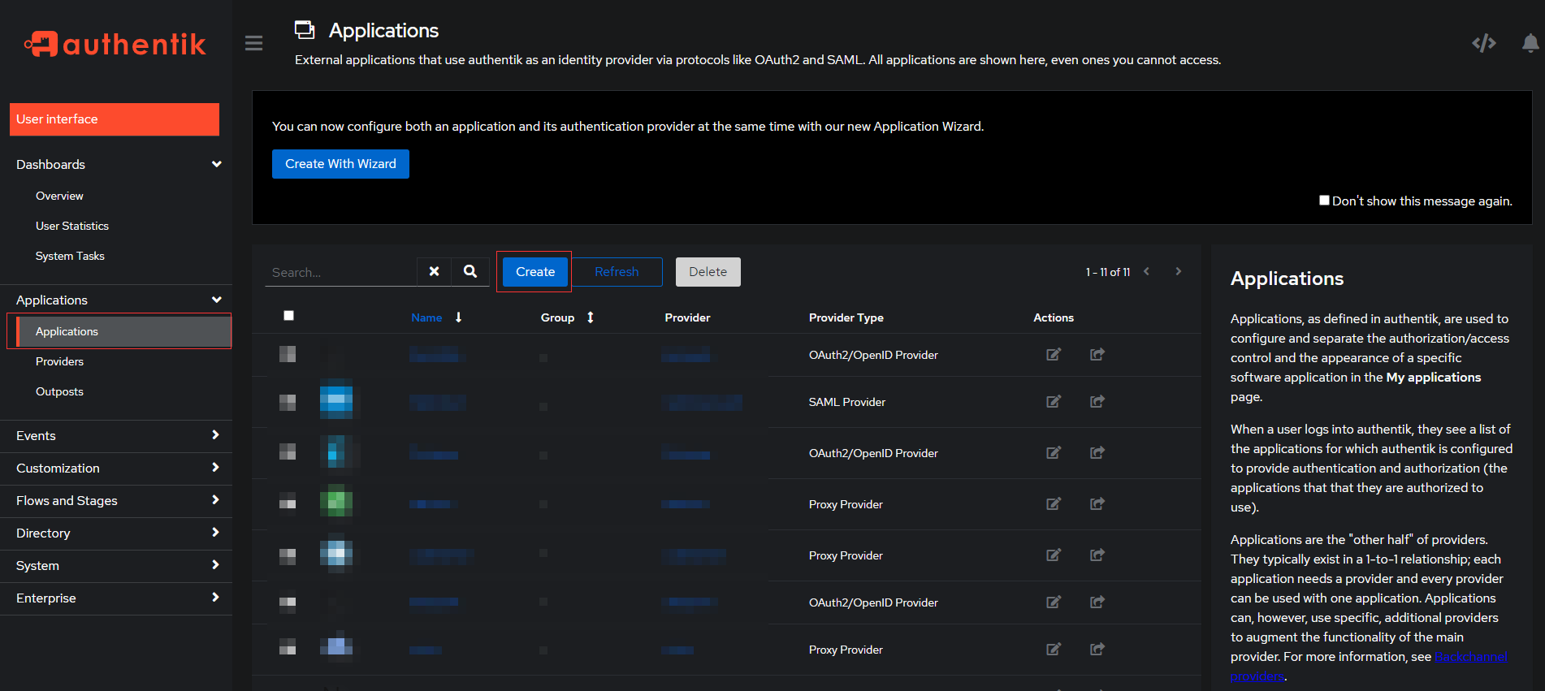This screenshot has width=1545, height=691.
Task: Edit the first Proxy Provider application
Action: [1054, 503]
